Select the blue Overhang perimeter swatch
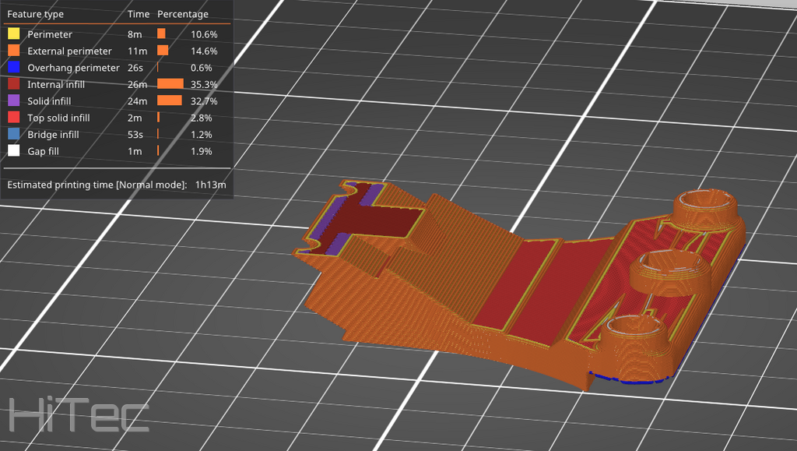The height and width of the screenshot is (451, 797). pos(13,68)
